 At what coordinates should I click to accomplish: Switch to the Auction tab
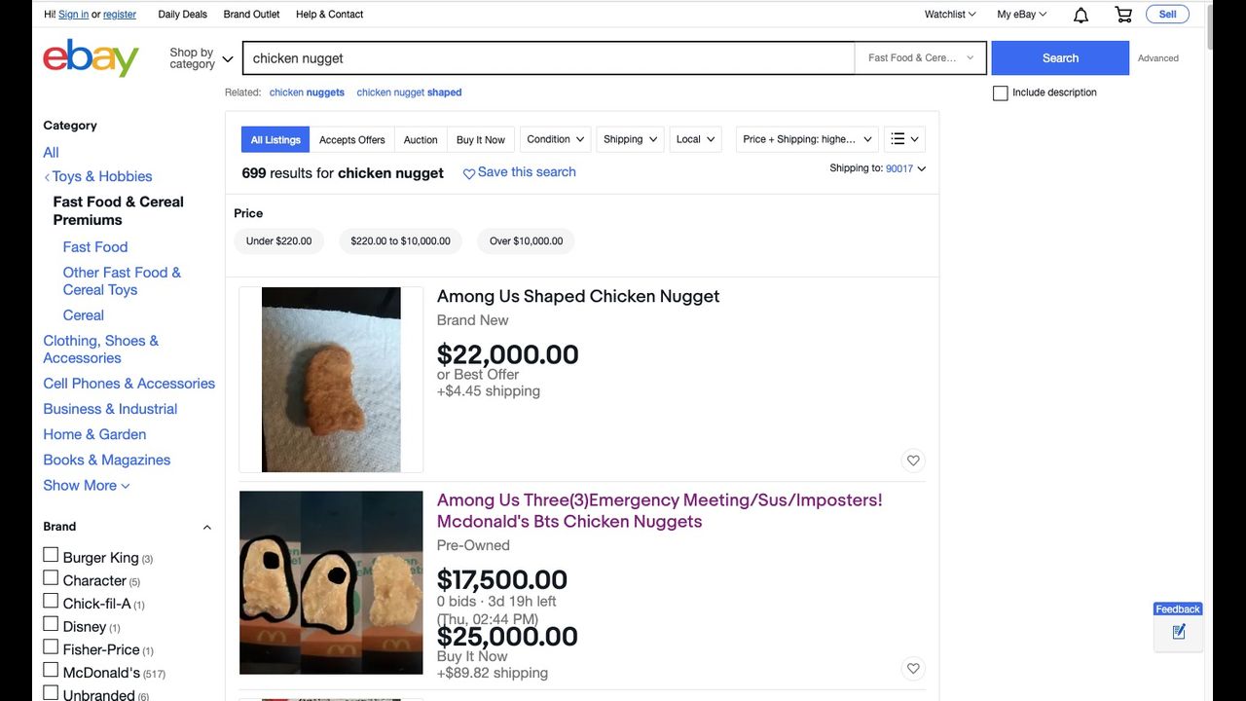point(421,140)
